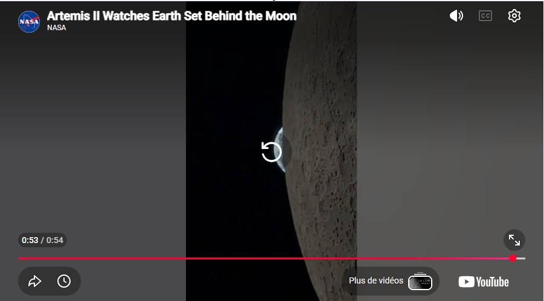Visit the NASA channel name link
Screen dimensions: 544x301
point(57,28)
